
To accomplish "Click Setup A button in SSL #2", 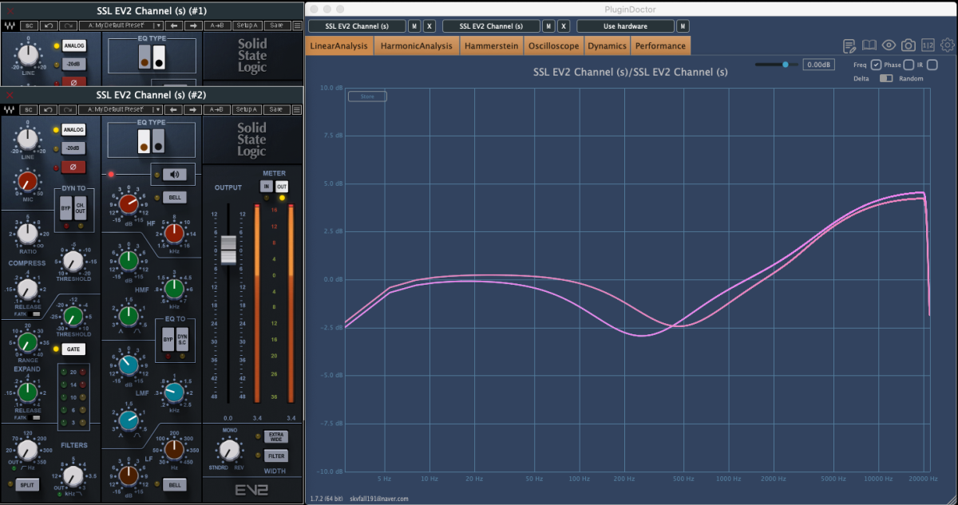I will 246,108.
